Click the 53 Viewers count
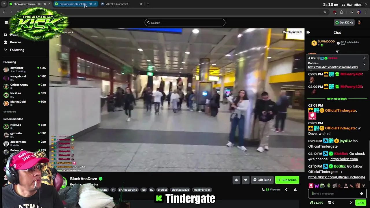The height and width of the screenshot is (208, 370). [271, 190]
